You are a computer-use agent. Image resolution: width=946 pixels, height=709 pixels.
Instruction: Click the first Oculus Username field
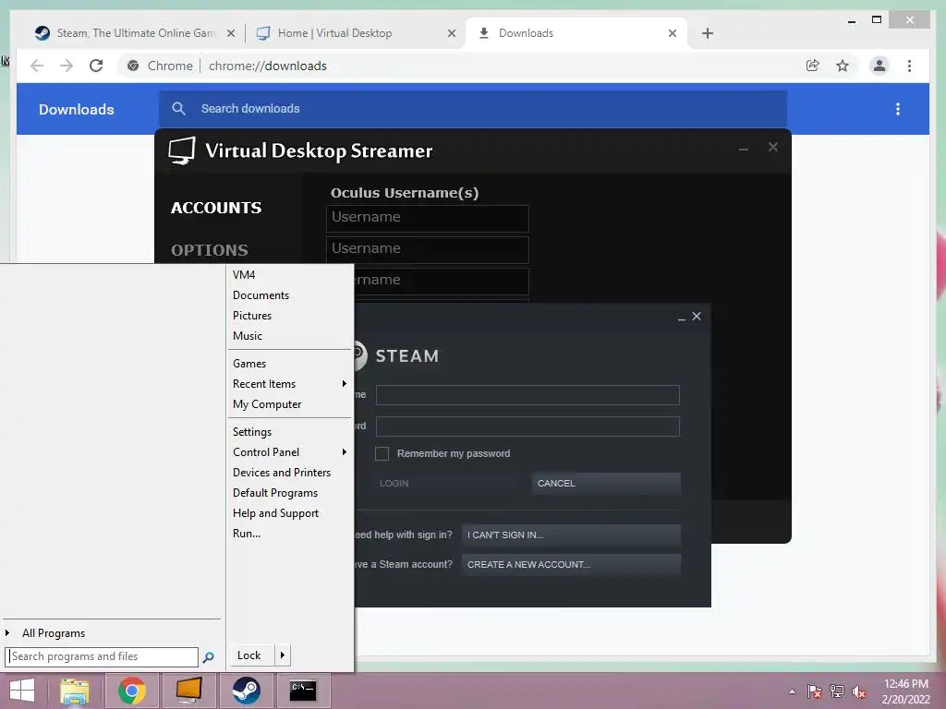click(x=427, y=218)
